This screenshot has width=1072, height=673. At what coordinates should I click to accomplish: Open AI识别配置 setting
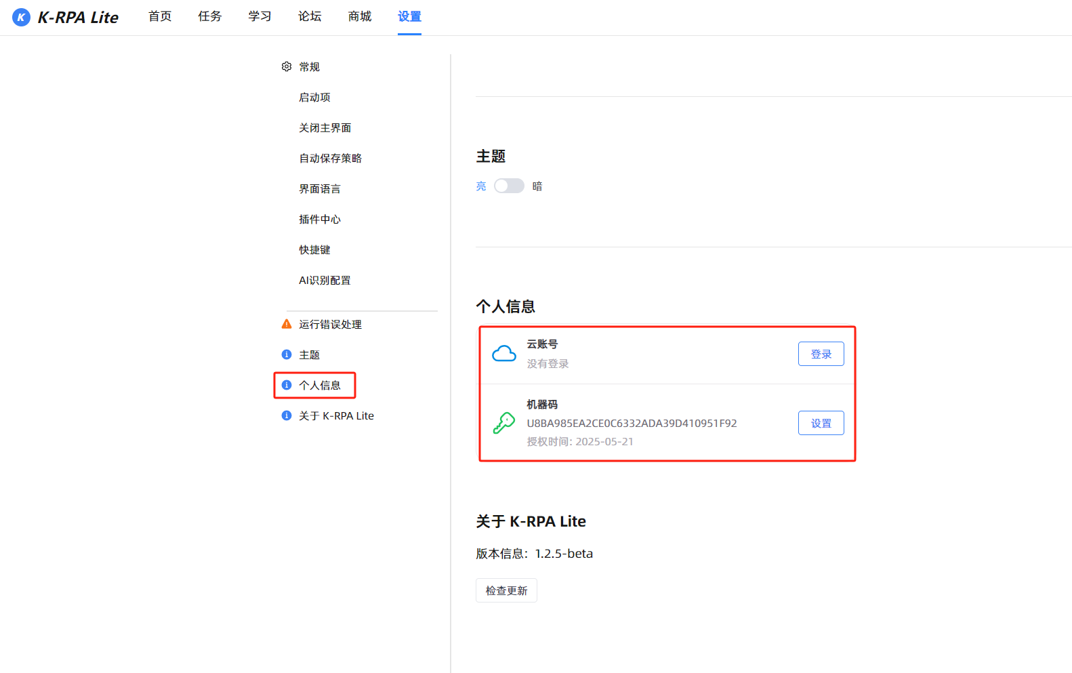325,280
